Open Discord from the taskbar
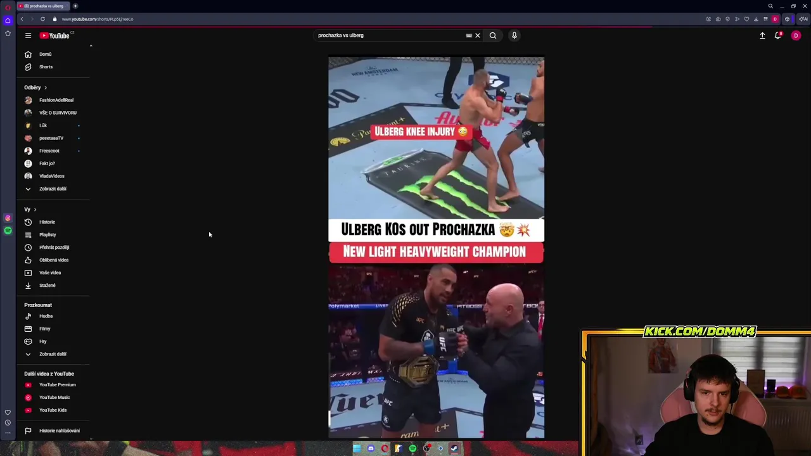This screenshot has width=811, height=456. click(371, 449)
